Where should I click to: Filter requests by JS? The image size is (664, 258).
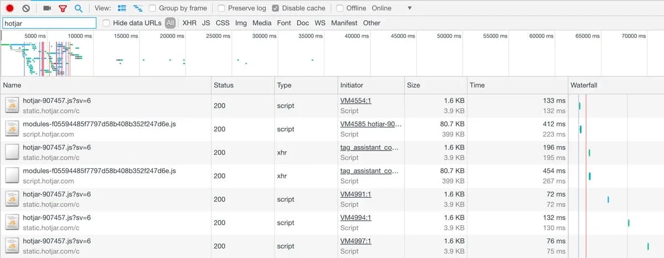click(x=206, y=23)
